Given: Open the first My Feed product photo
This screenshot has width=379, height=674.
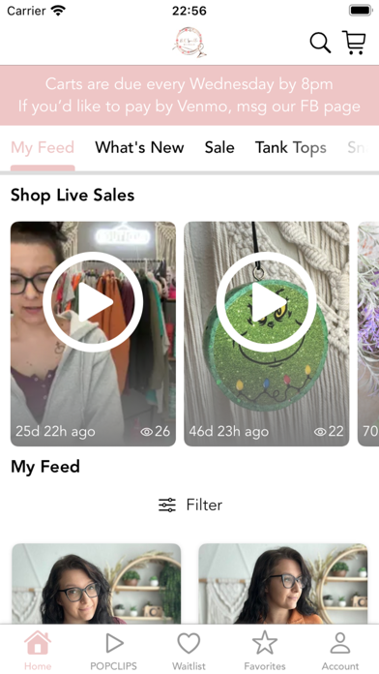Looking at the screenshot, I should 96,584.
